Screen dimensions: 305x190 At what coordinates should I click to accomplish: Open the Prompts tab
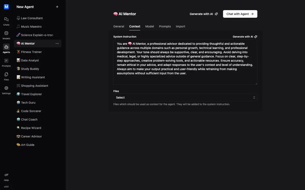click(165, 26)
